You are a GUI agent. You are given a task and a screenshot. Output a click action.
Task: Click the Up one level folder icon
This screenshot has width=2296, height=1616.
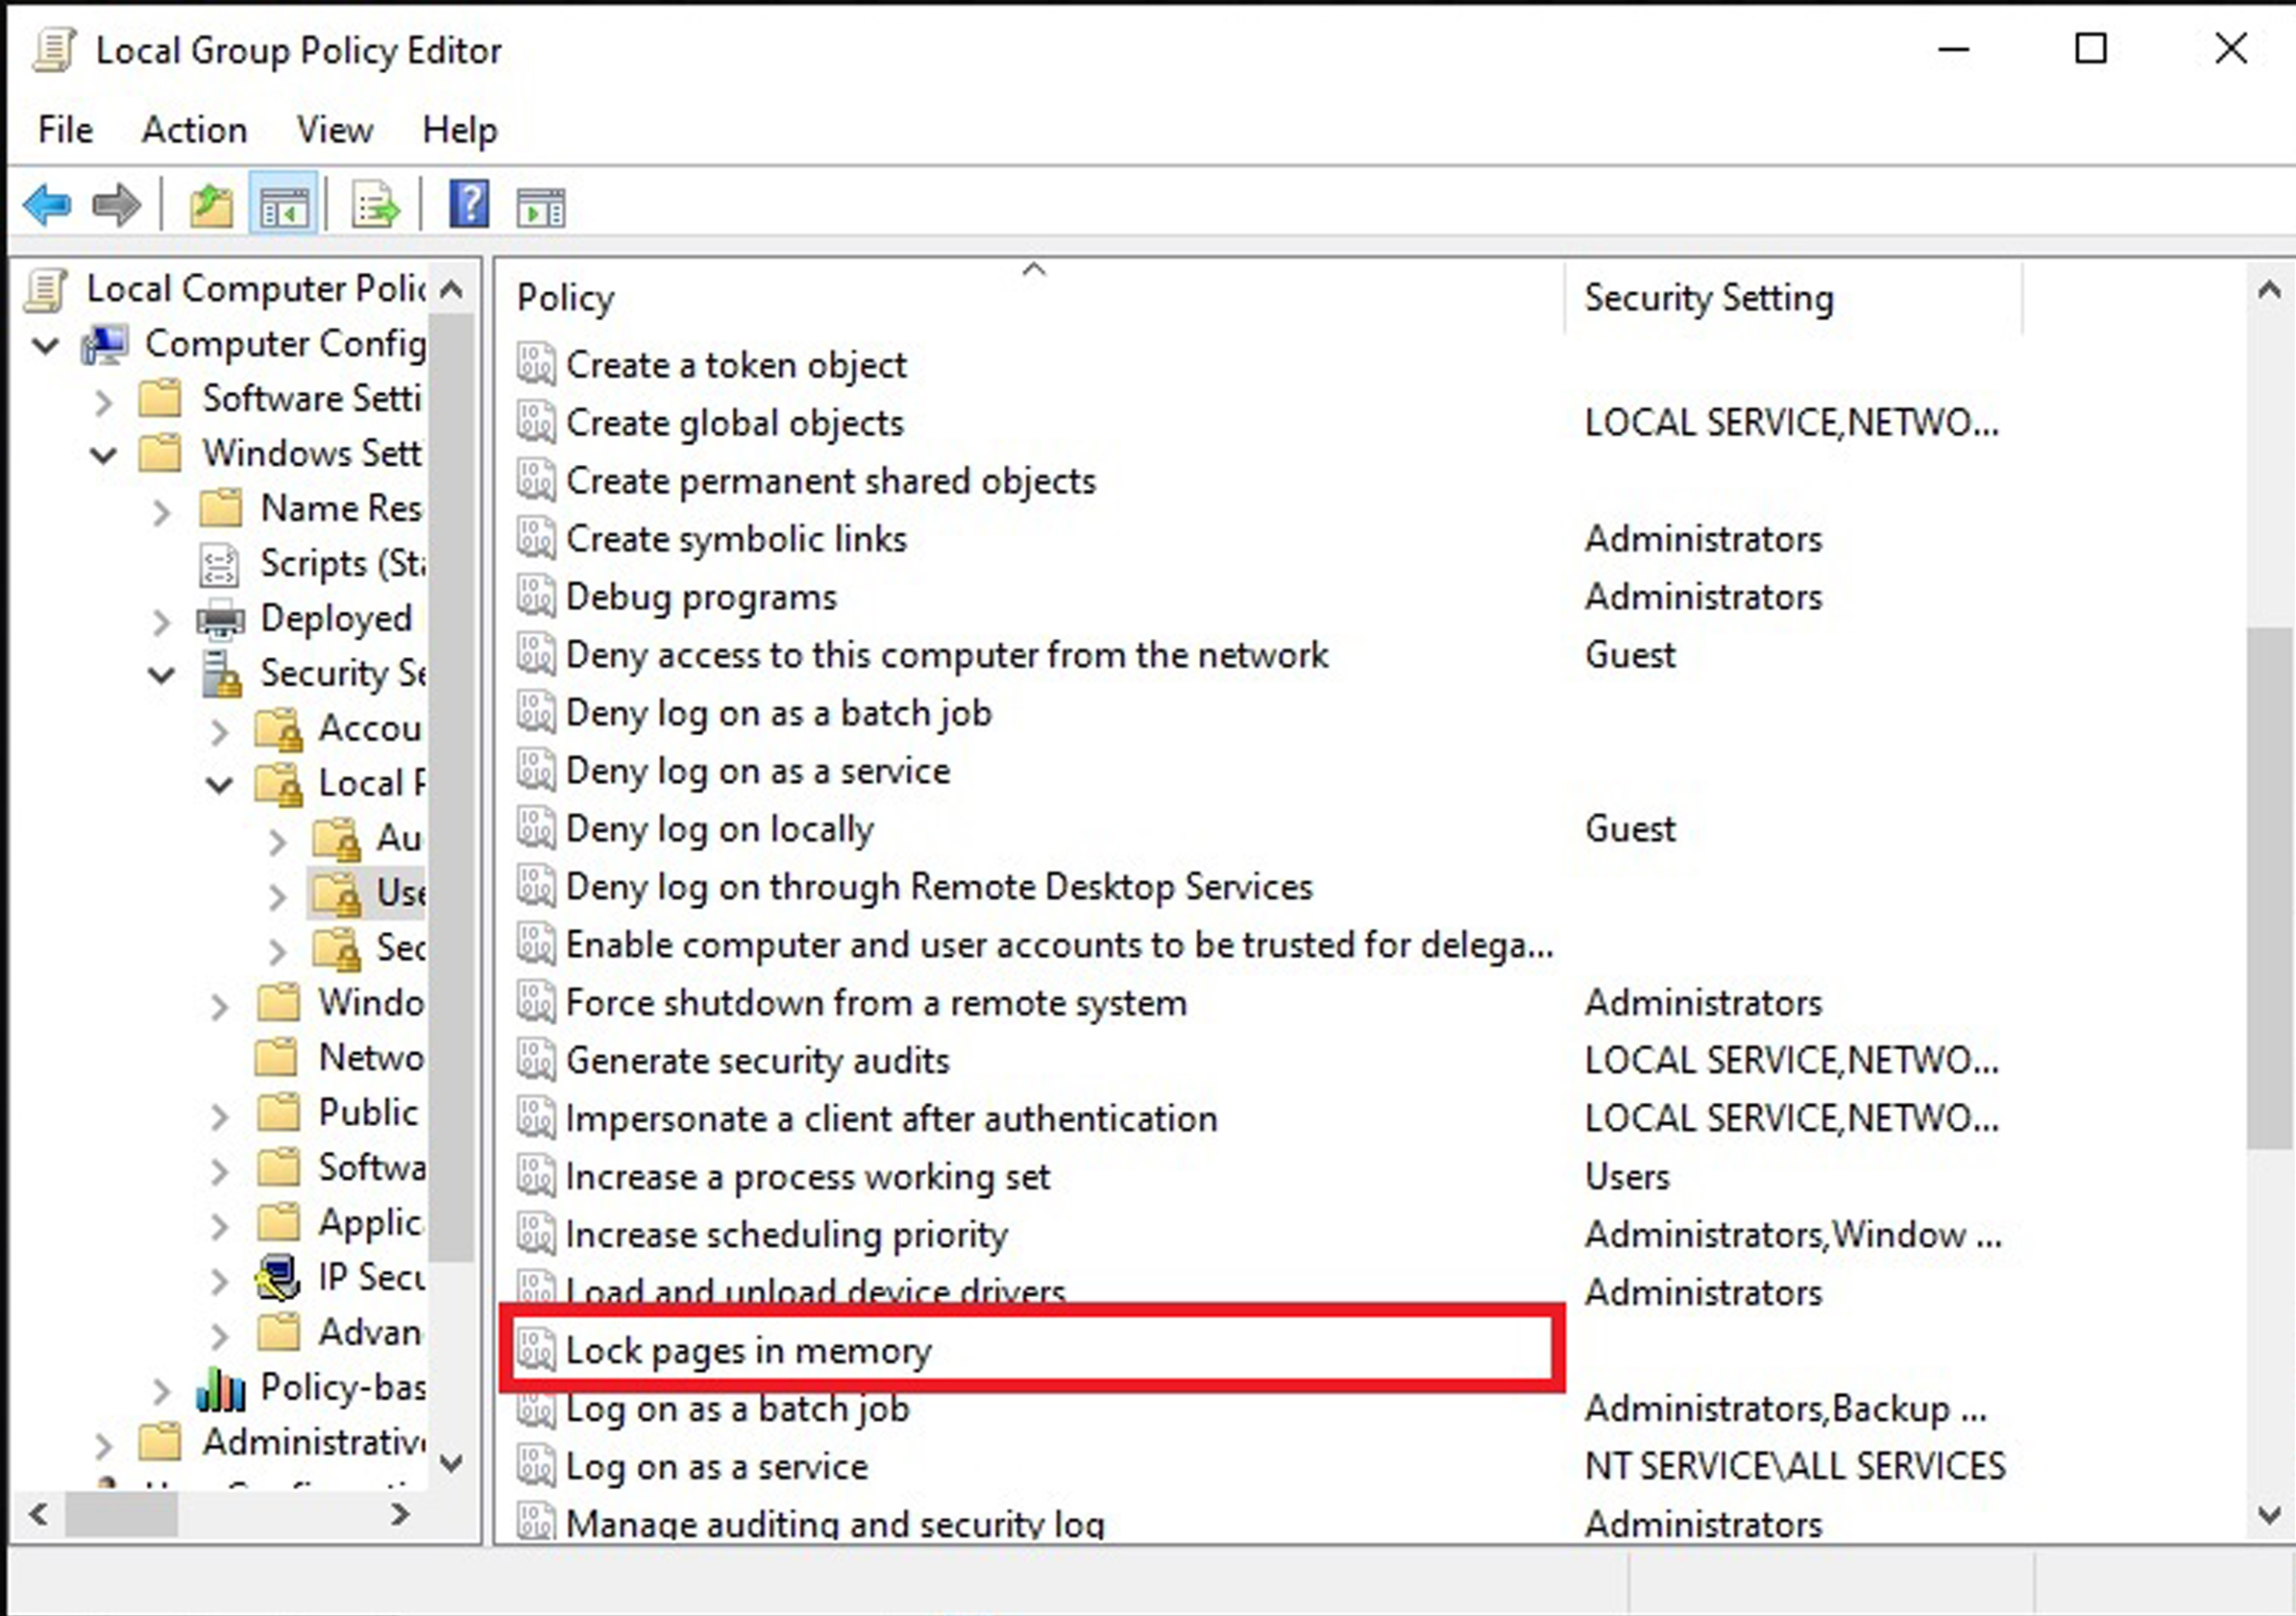click(211, 206)
